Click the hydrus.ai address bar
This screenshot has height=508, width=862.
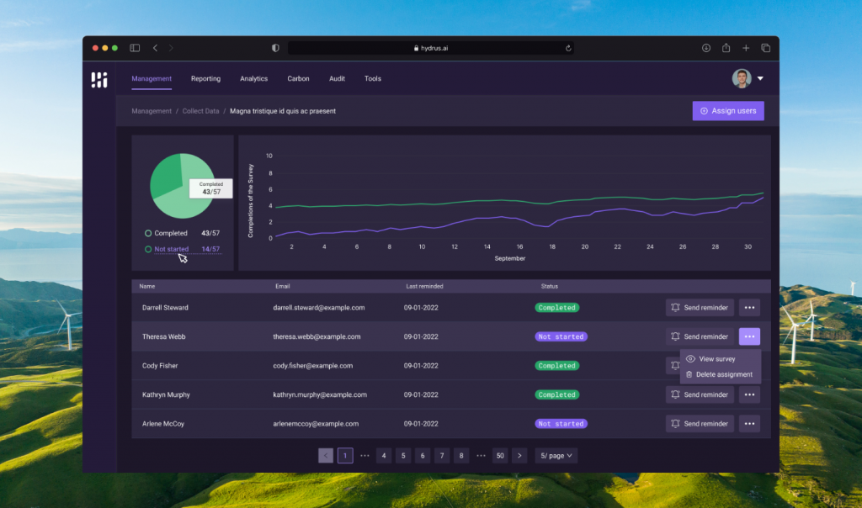[430, 48]
